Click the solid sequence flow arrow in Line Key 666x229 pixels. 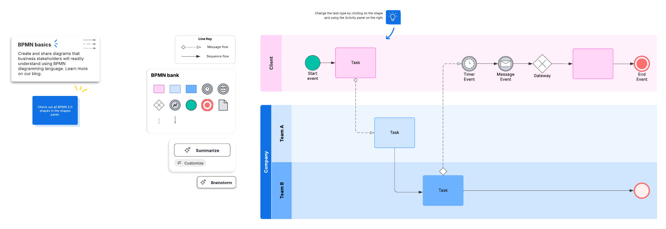click(x=191, y=56)
